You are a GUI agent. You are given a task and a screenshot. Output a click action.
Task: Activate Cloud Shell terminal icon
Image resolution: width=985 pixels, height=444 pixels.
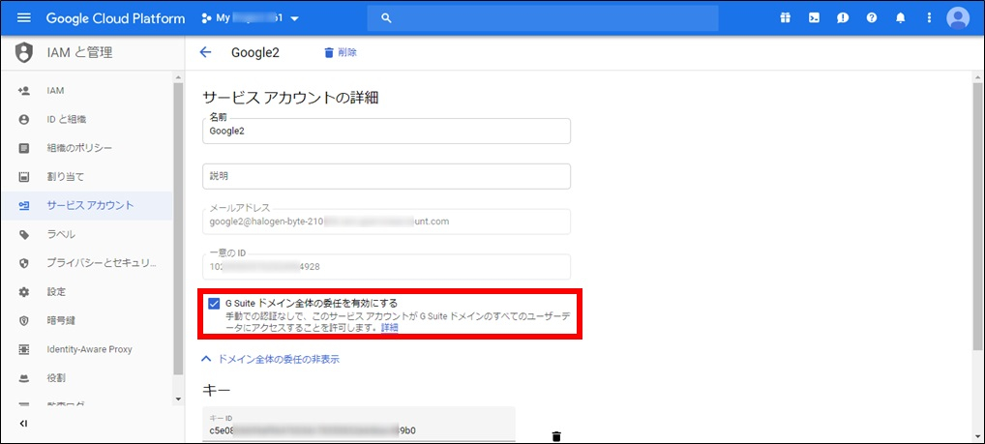(x=814, y=18)
